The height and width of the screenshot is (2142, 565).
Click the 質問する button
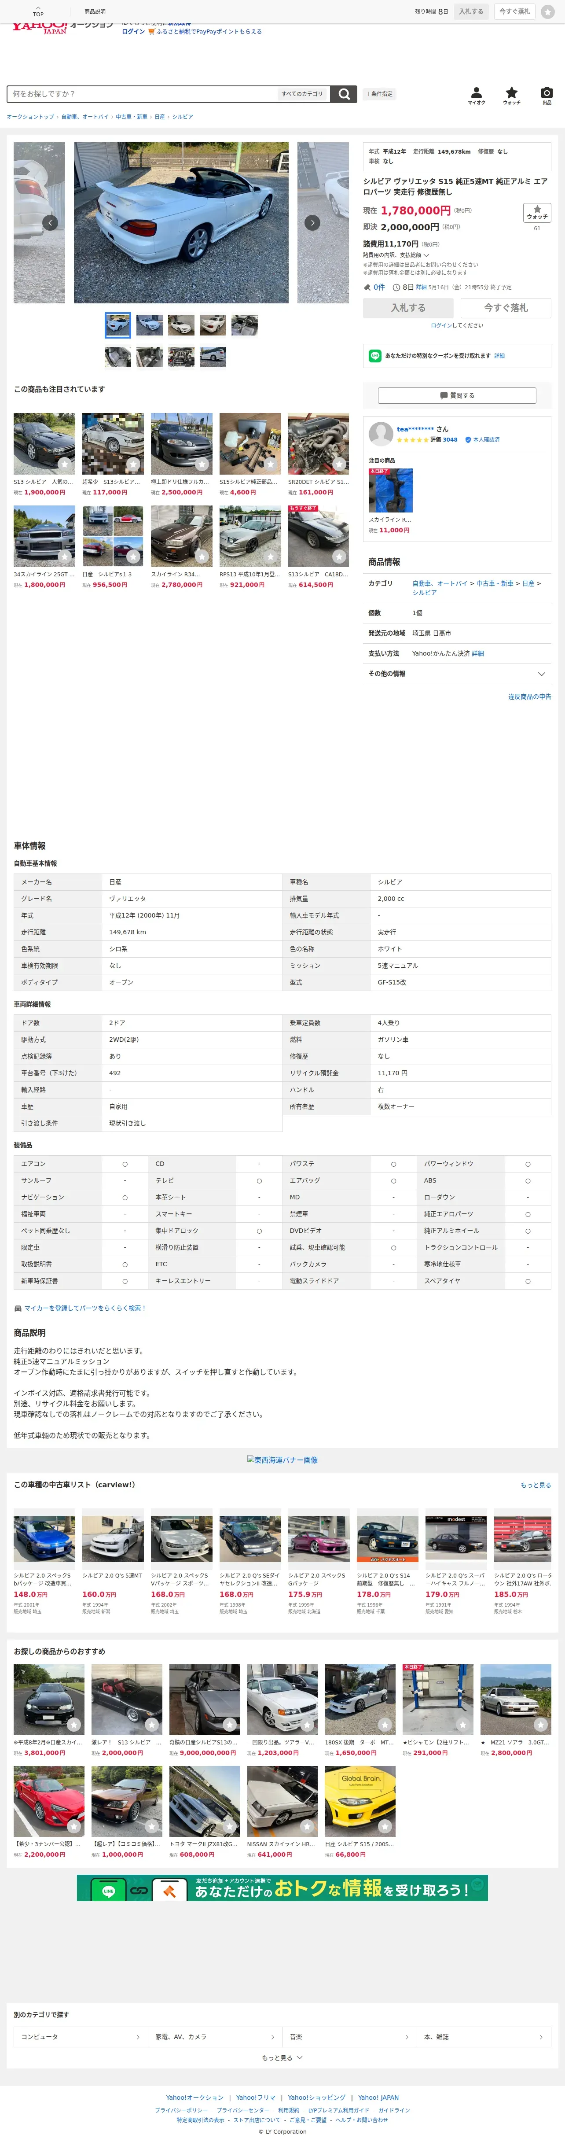[x=457, y=396]
